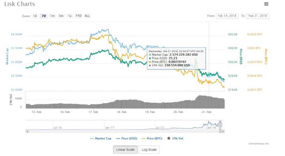This screenshot has width=285, height=156.
Task: Click the 0,0021 BTC axis label
Action: [255, 90]
